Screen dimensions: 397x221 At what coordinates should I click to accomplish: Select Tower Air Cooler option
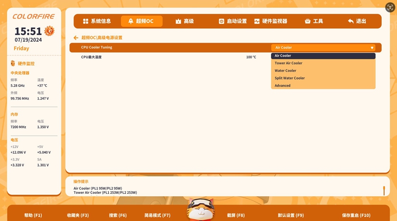click(288, 63)
